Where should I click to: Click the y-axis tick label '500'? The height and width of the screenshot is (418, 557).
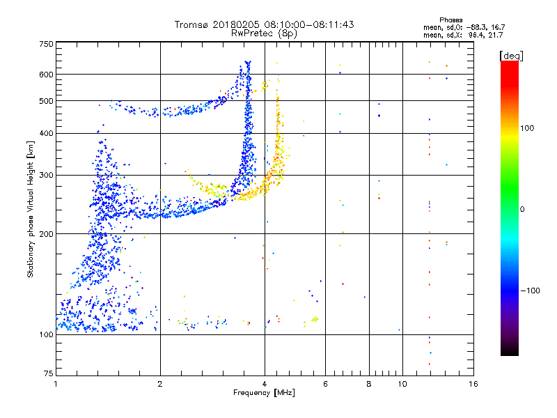pyautogui.click(x=47, y=101)
